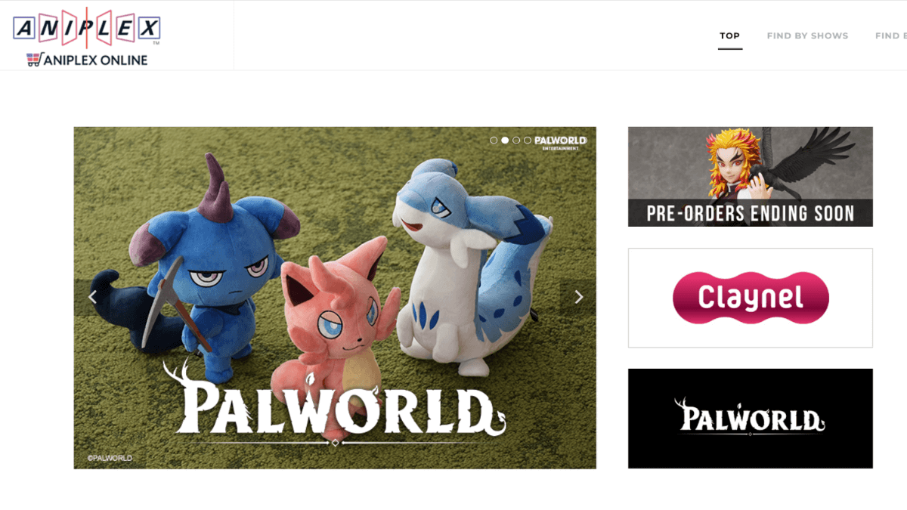Open the black Palworld logo banner
Viewport: 907px width, 510px height.
(751, 419)
